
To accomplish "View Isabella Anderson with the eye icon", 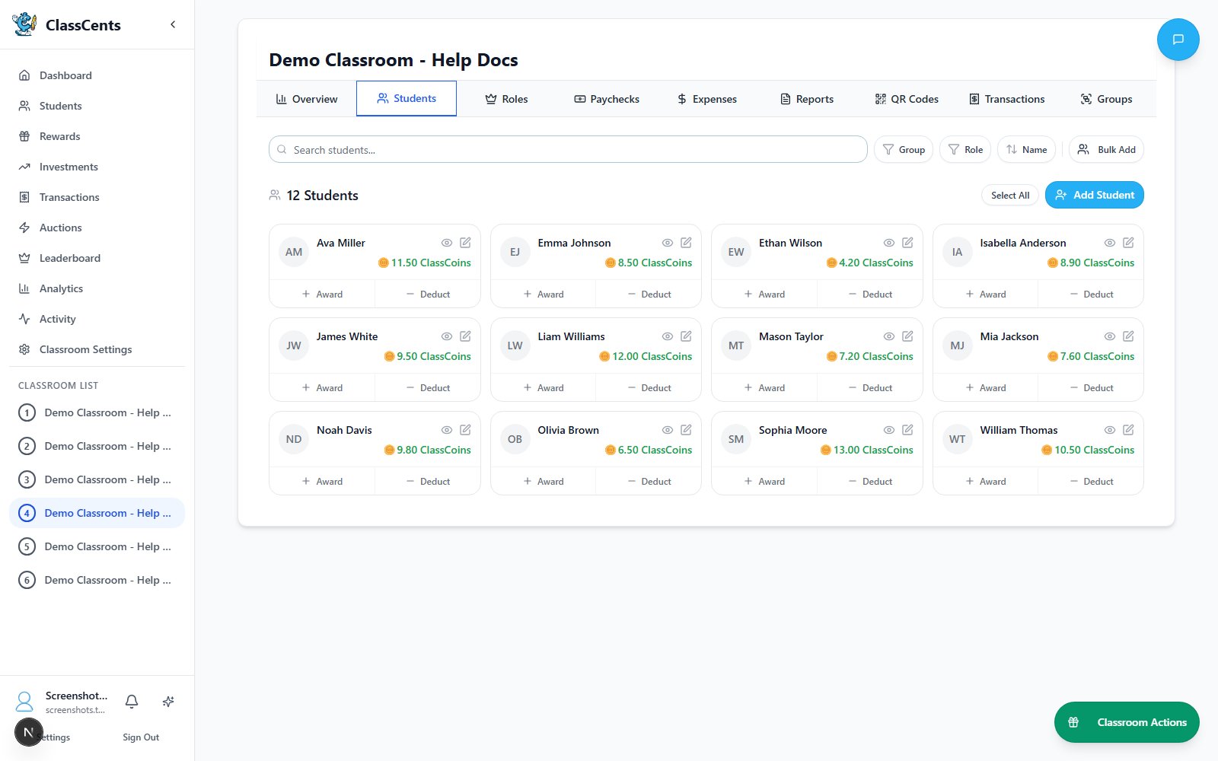I will click(x=1110, y=243).
